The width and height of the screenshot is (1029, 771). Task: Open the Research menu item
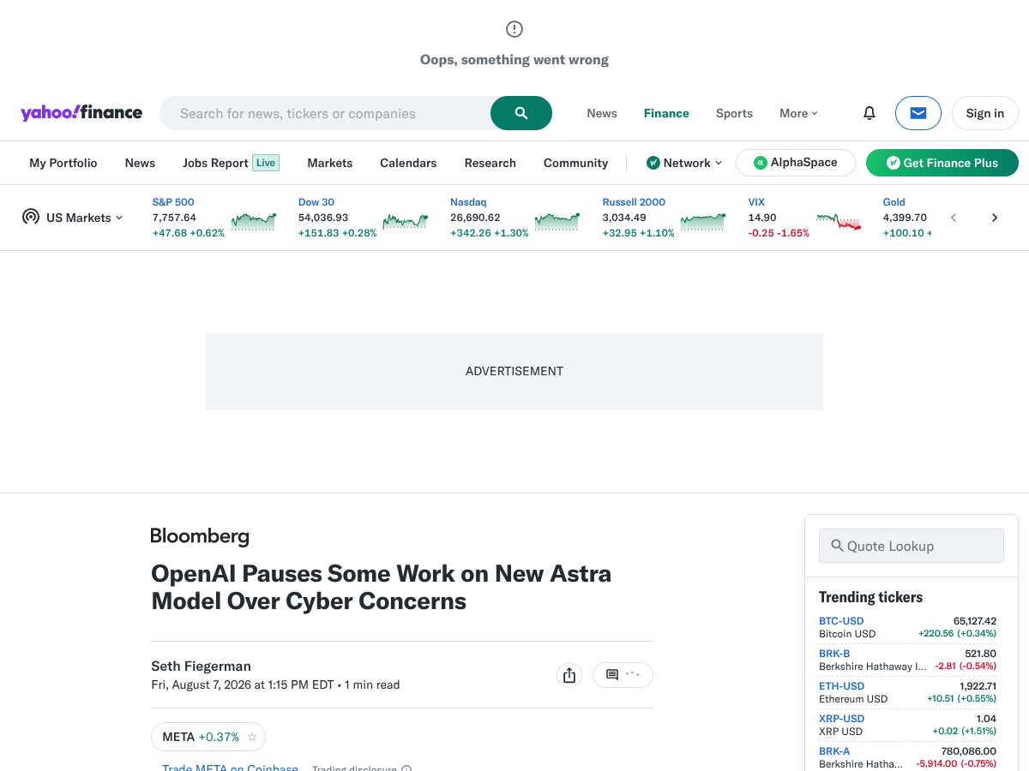click(x=490, y=163)
